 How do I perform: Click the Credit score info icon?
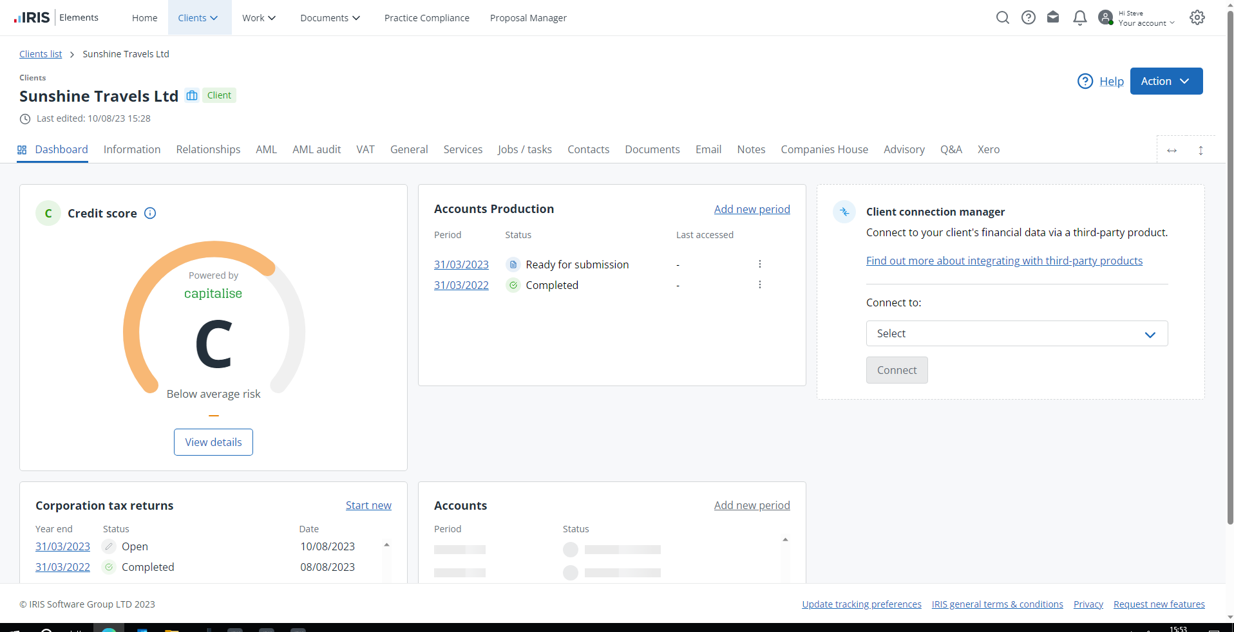[x=150, y=214]
